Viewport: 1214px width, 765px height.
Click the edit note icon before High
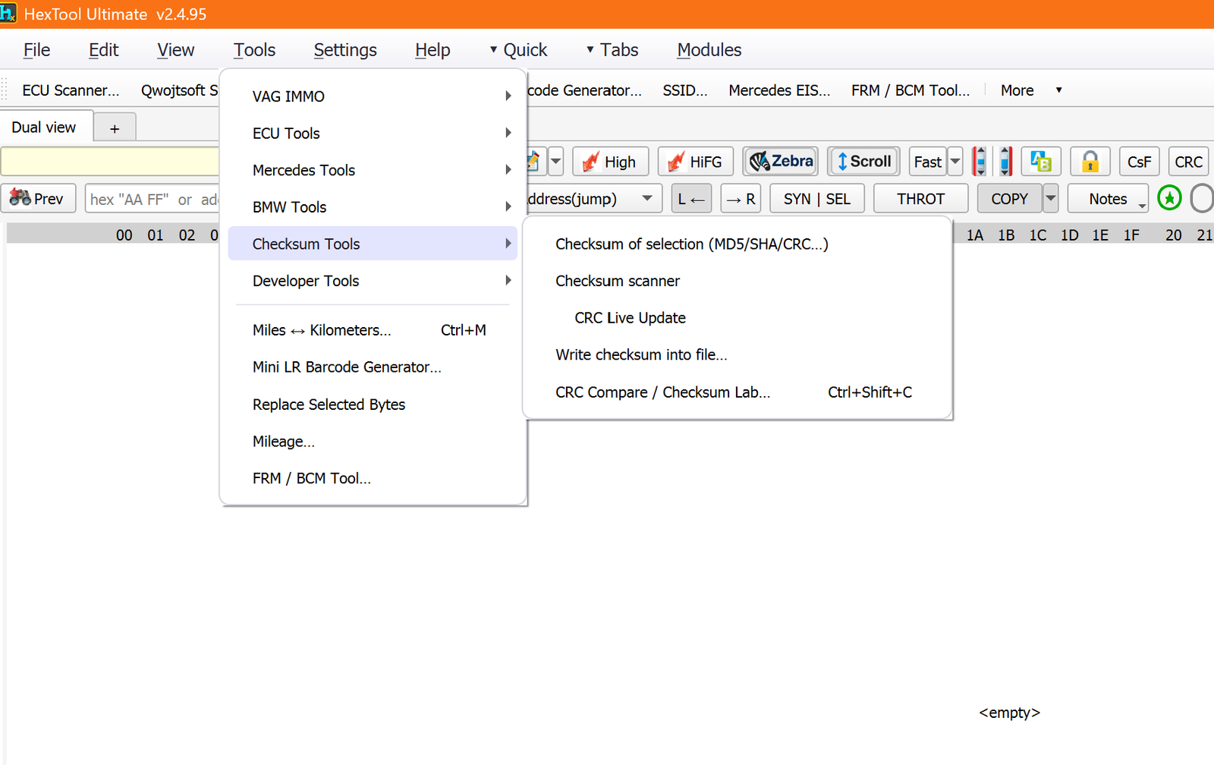point(533,162)
